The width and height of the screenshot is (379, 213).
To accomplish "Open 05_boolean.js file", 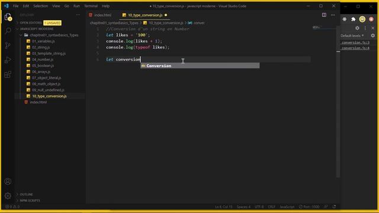I will pos(43,66).
